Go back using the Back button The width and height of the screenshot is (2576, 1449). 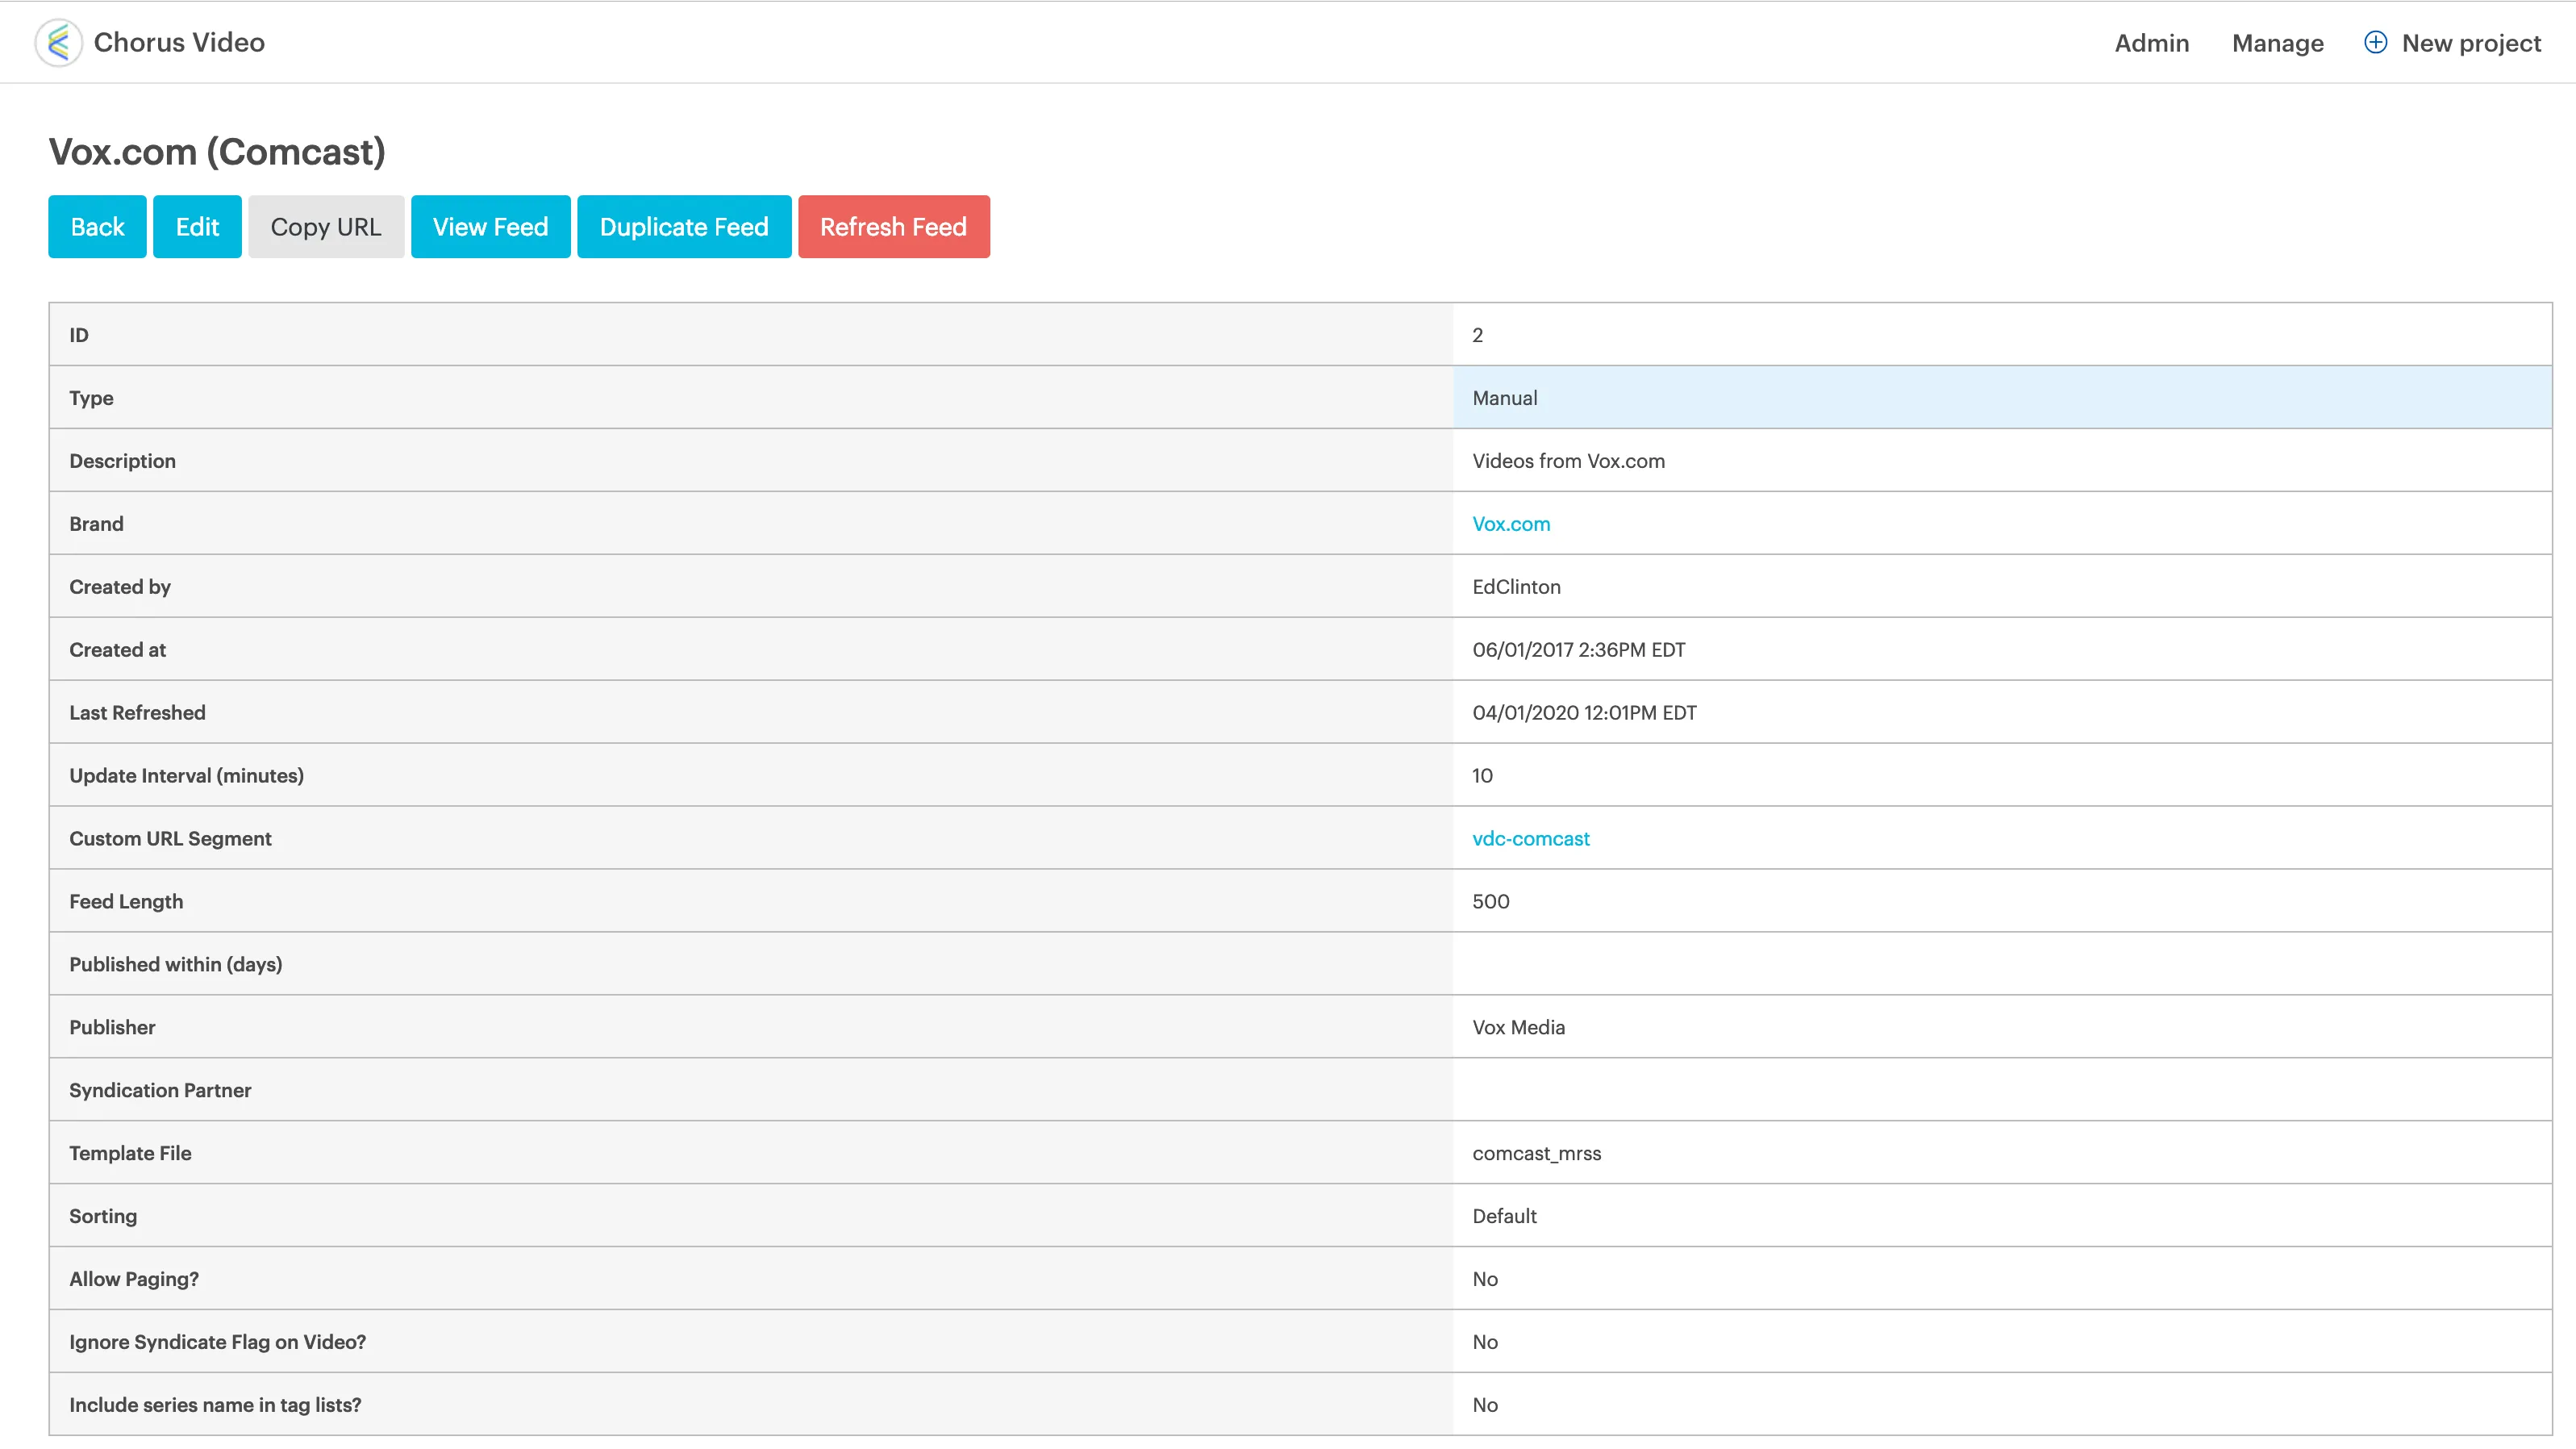pyautogui.click(x=98, y=228)
